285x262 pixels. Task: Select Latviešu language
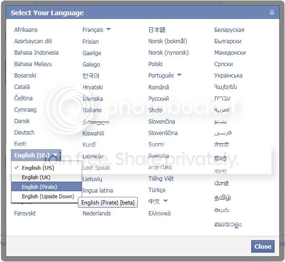93,156
